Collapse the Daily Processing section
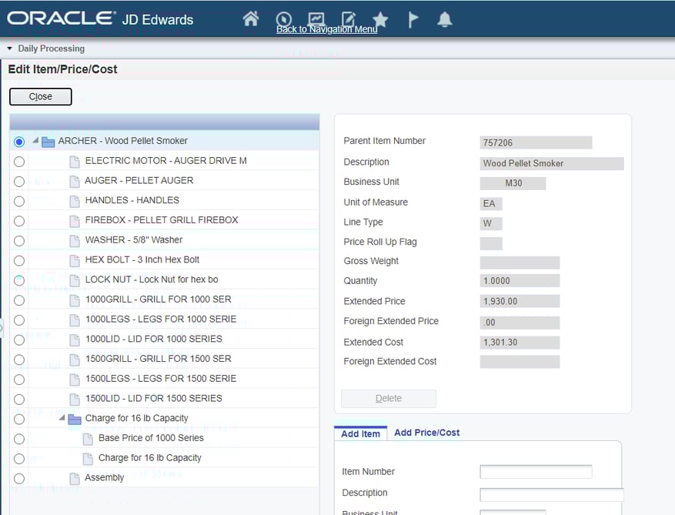 tap(9, 48)
